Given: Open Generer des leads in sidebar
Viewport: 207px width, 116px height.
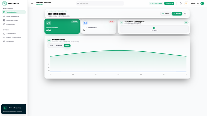Looking at the screenshot, I should [13, 16].
